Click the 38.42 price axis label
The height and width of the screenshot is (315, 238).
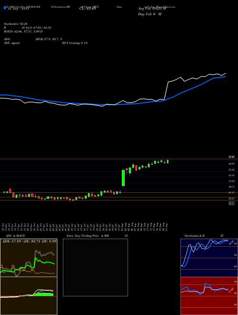pos(231,169)
